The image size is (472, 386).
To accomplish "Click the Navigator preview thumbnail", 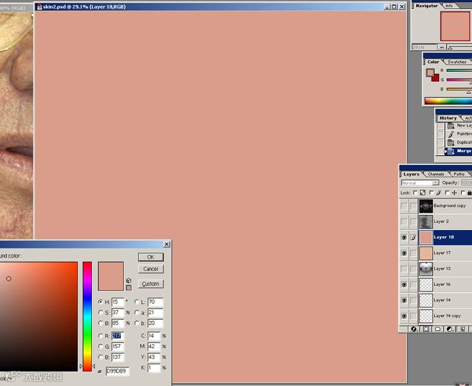I will click(455, 26).
